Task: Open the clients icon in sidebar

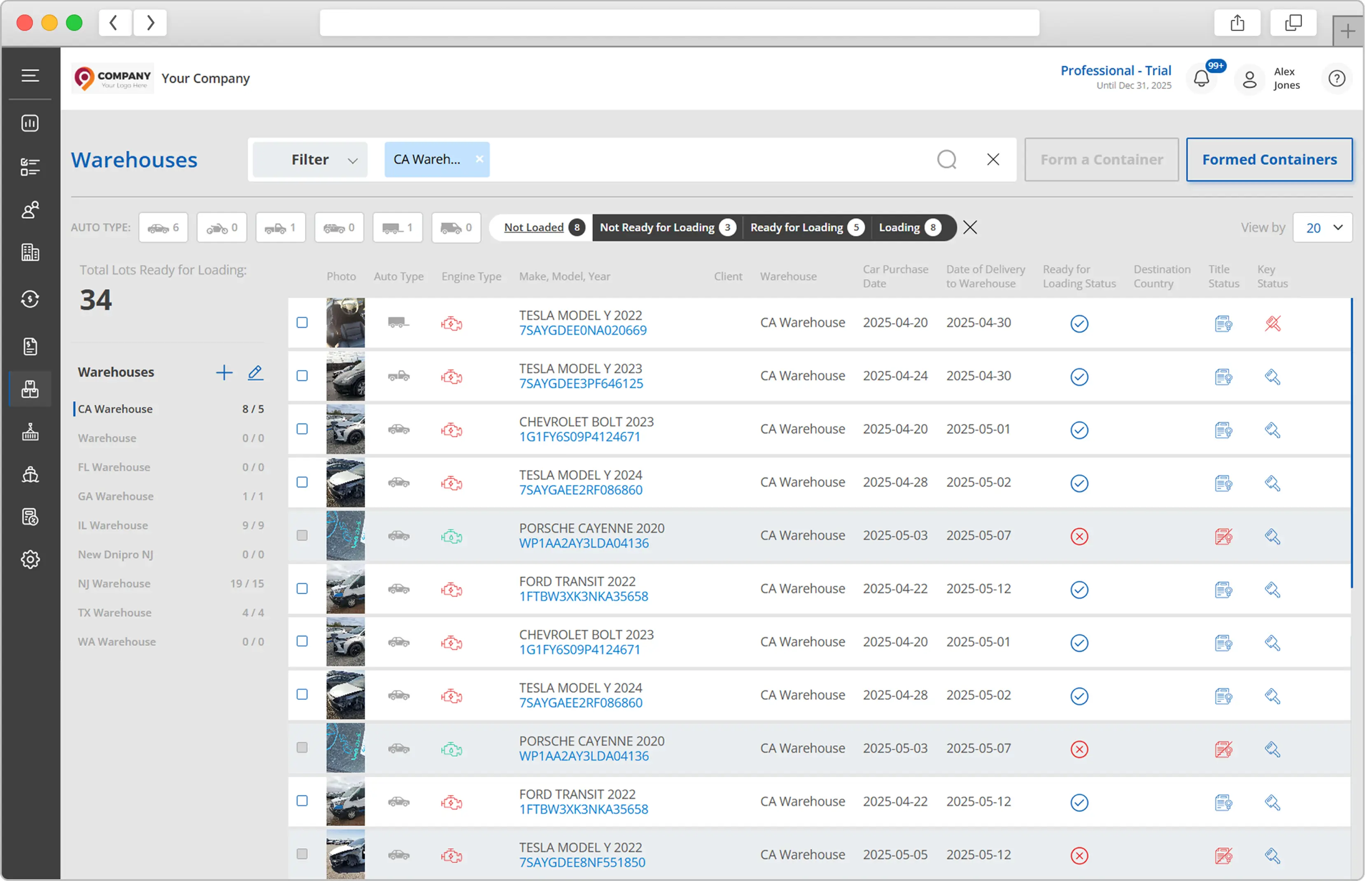Action: [x=30, y=210]
